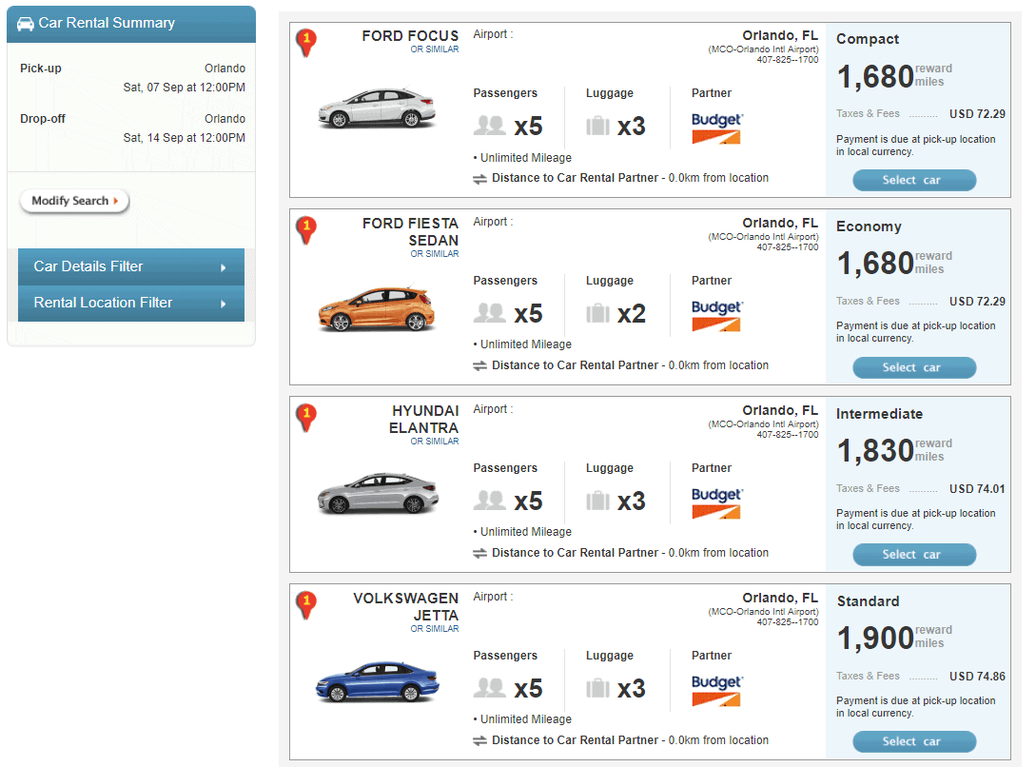Click the distance arrows icon in Ford Focus listing
Screen dimensions: 1036x767
tap(479, 178)
